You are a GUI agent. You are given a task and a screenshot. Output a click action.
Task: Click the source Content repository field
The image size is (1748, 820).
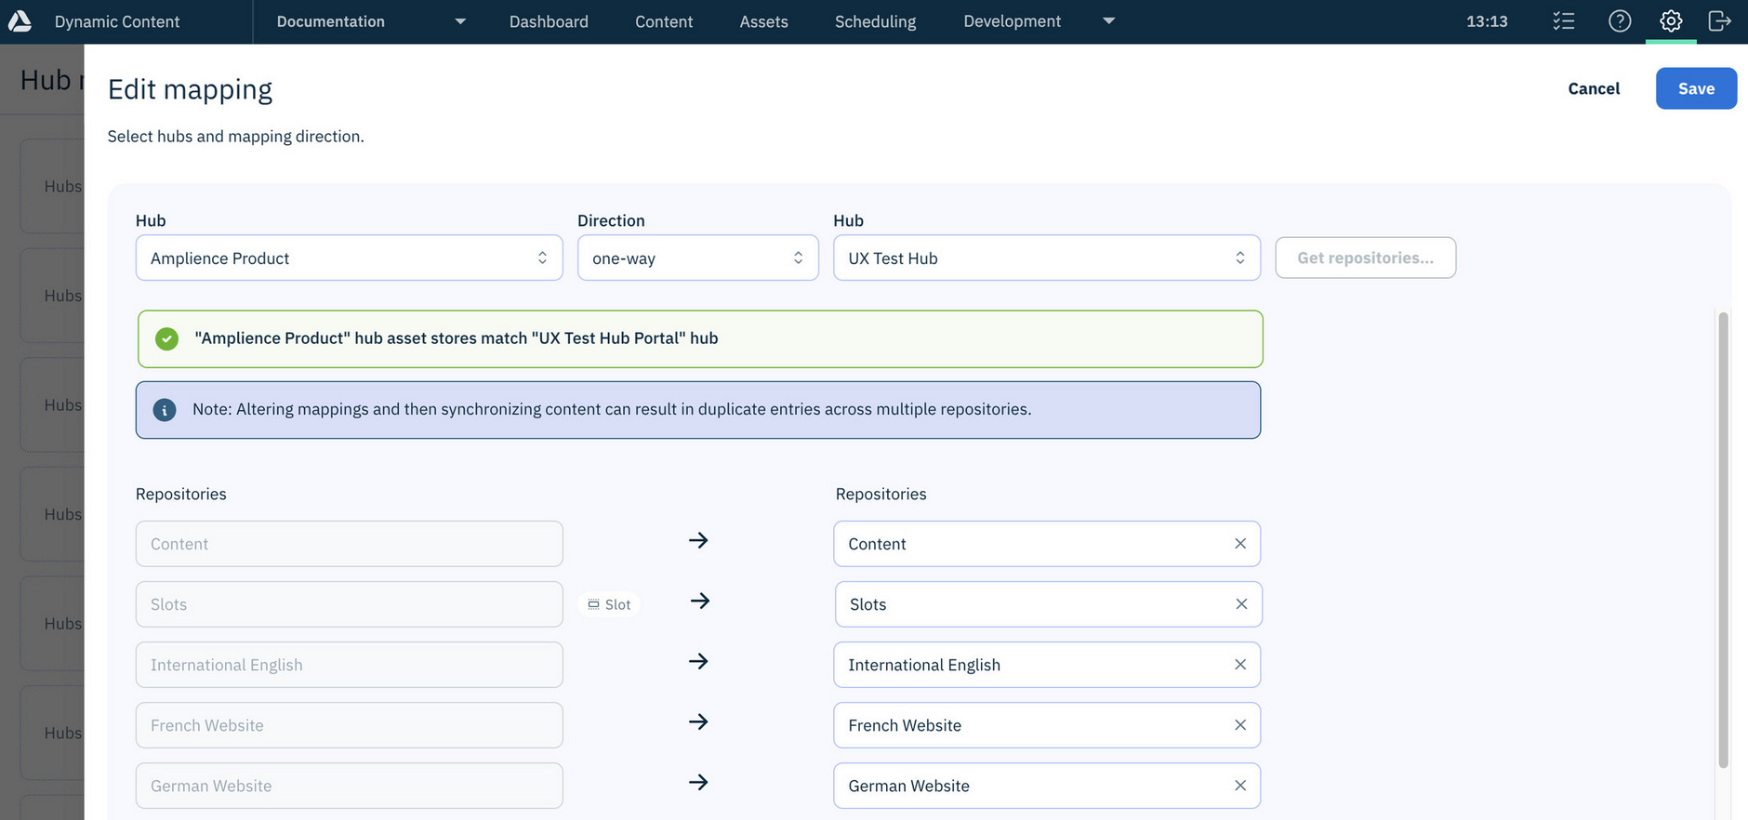pyautogui.click(x=350, y=544)
